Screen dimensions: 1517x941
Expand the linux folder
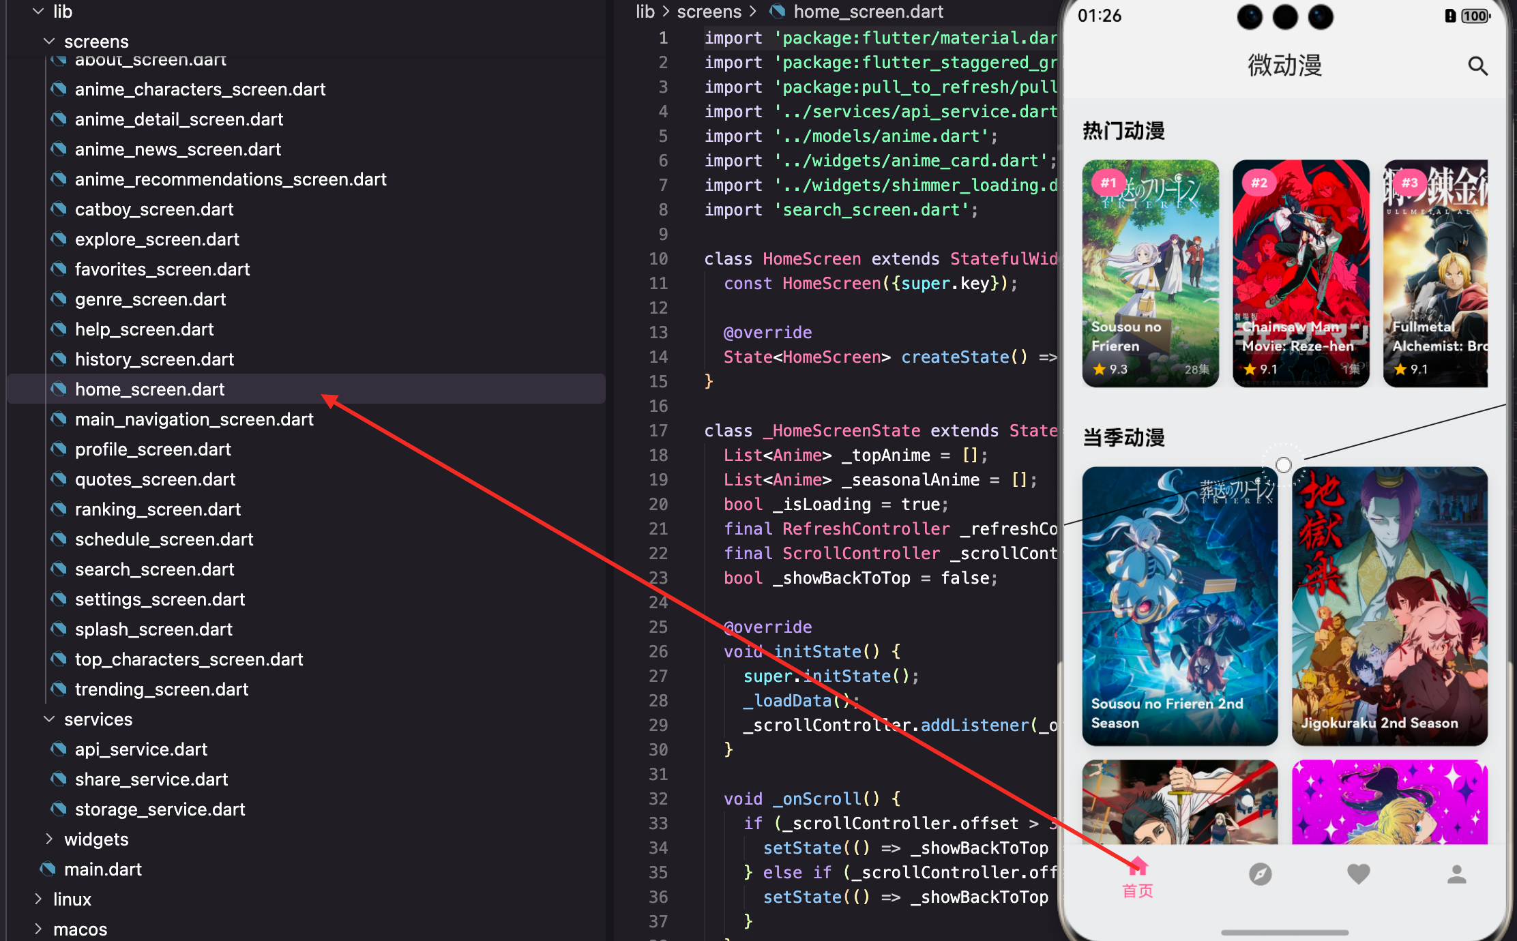coord(39,899)
